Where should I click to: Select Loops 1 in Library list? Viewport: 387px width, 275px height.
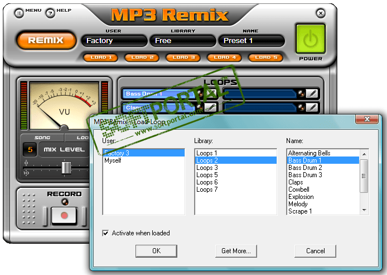[236, 153]
